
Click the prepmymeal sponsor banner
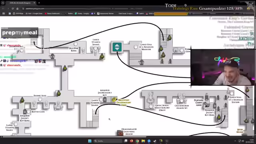[20, 33]
